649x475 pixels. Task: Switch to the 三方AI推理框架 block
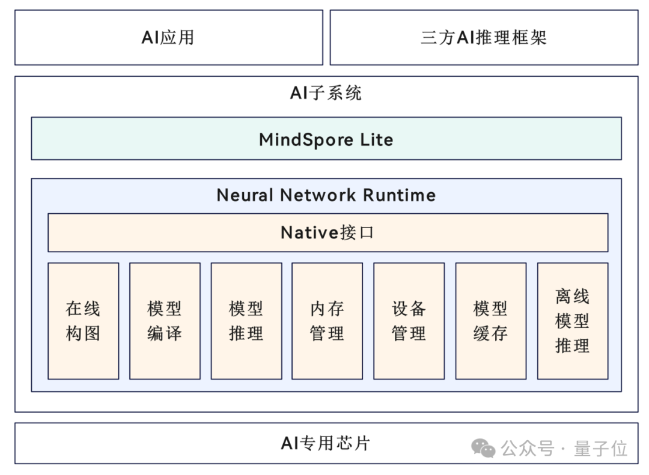tap(483, 37)
